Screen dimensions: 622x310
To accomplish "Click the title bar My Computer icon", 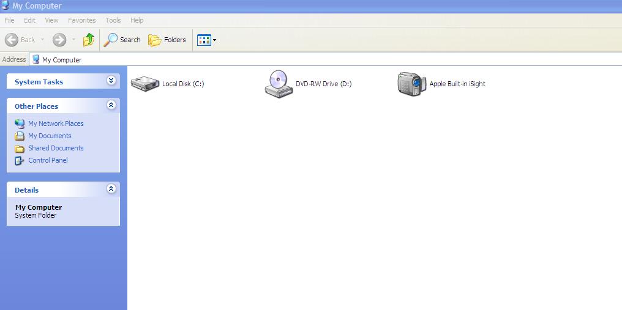I will 5,6.
